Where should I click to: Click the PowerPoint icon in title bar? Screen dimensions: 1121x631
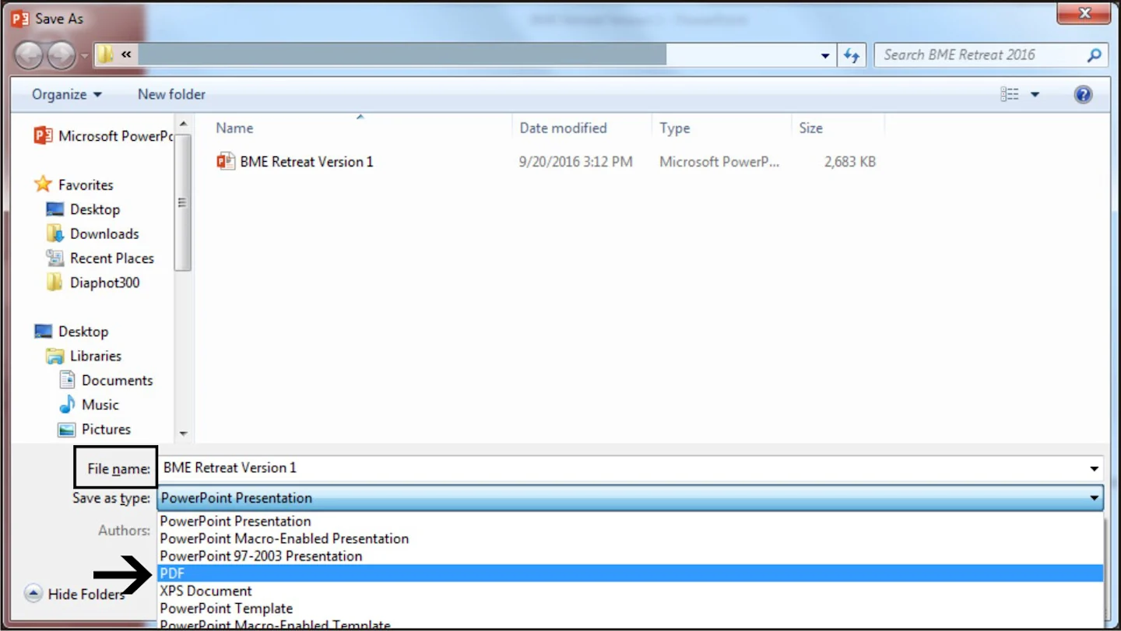[20, 18]
